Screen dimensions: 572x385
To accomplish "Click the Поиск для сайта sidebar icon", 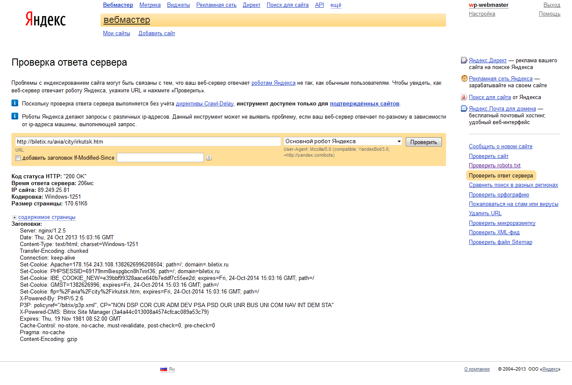I will pos(464,97).
